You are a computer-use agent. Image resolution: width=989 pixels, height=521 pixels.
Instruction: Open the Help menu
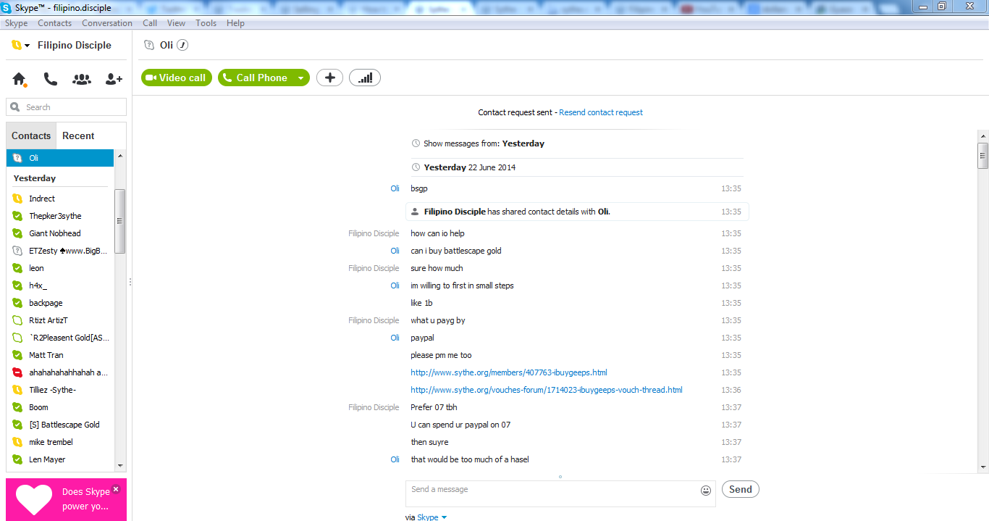coord(235,23)
